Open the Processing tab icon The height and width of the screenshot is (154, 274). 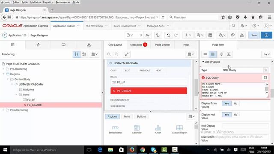[x=63, y=45]
